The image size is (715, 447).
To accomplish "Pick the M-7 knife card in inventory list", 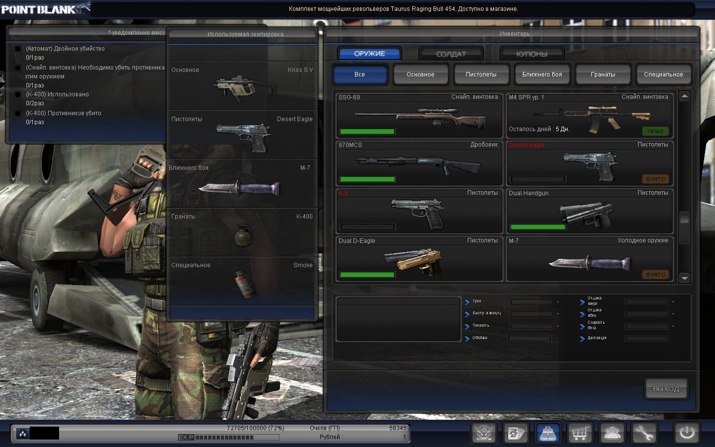I will point(590,259).
